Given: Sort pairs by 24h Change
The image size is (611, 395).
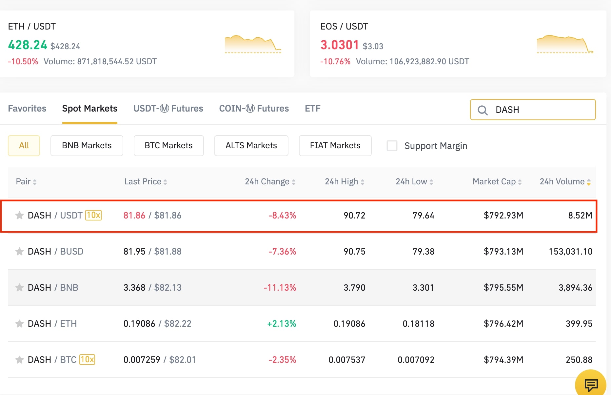Looking at the screenshot, I should [x=269, y=181].
